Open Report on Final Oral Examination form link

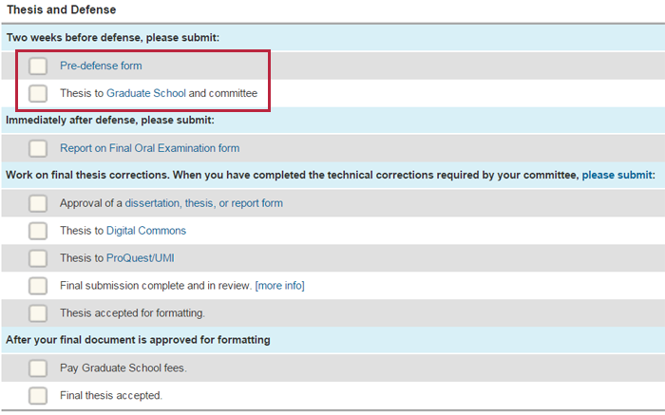[x=150, y=148]
